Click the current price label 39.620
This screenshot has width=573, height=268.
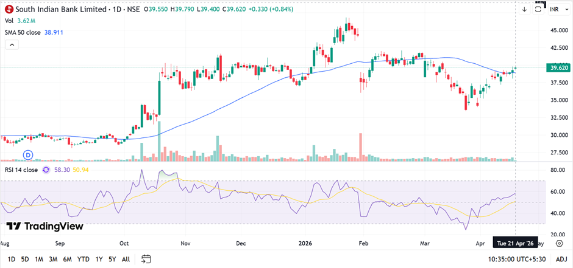point(558,67)
